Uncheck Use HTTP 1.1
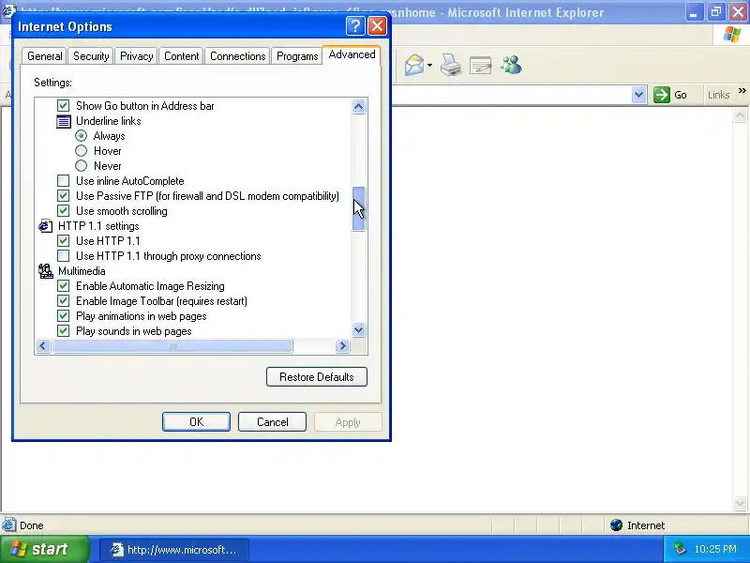 tap(63, 241)
